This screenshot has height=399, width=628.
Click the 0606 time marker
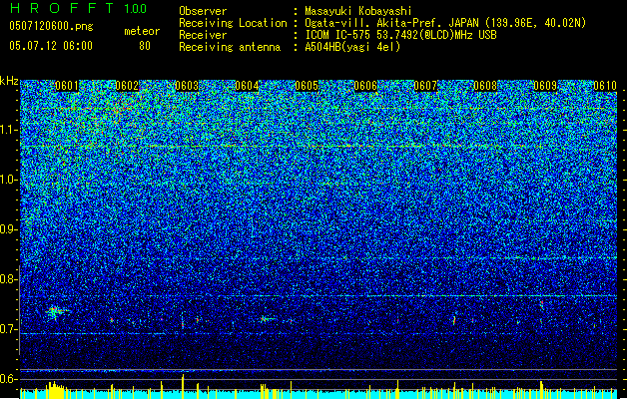click(365, 86)
